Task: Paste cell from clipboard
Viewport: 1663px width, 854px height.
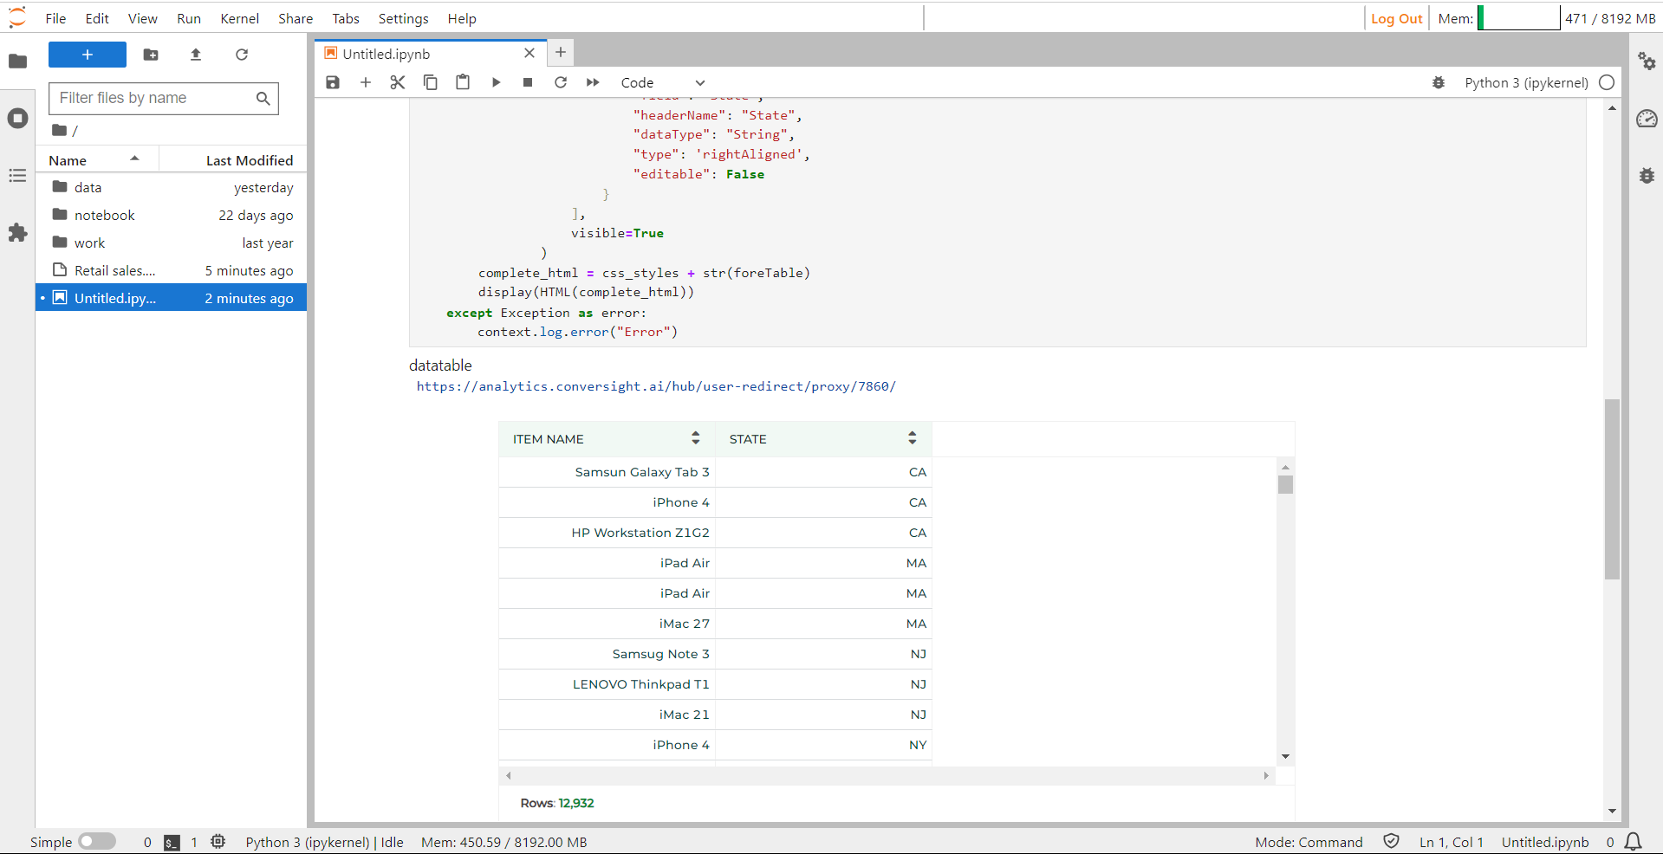Action: click(x=463, y=82)
